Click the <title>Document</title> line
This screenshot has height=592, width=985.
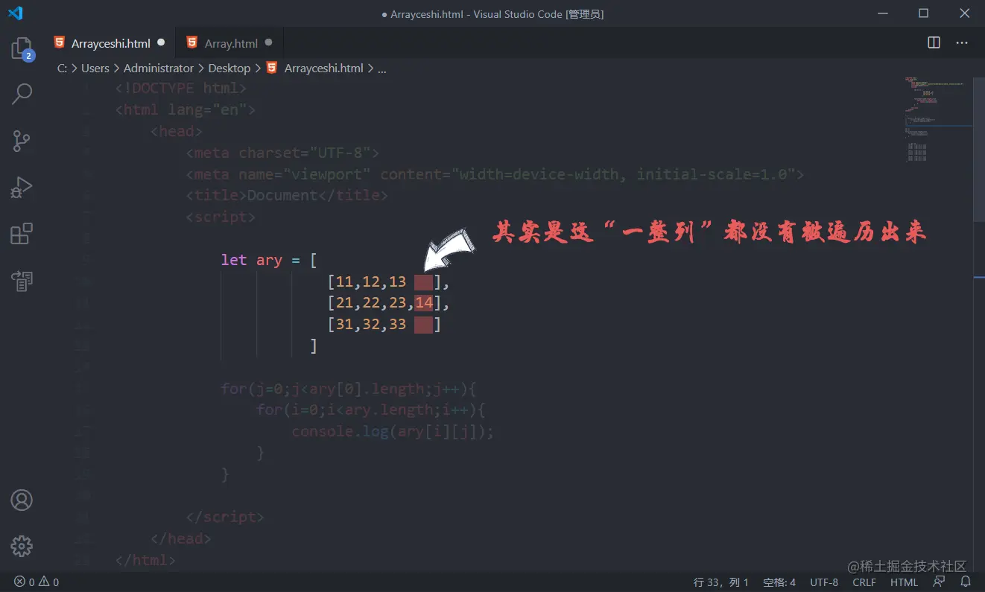pyautogui.click(x=287, y=195)
